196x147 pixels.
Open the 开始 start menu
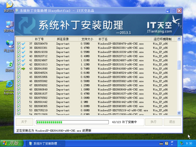click(12, 143)
